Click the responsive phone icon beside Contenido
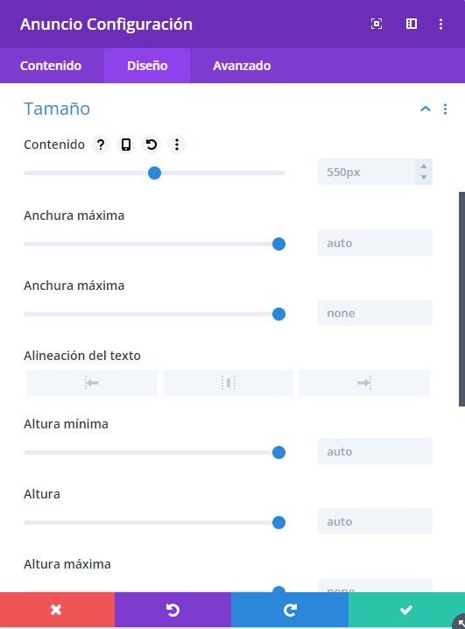This screenshot has height=629, width=465. 126,145
